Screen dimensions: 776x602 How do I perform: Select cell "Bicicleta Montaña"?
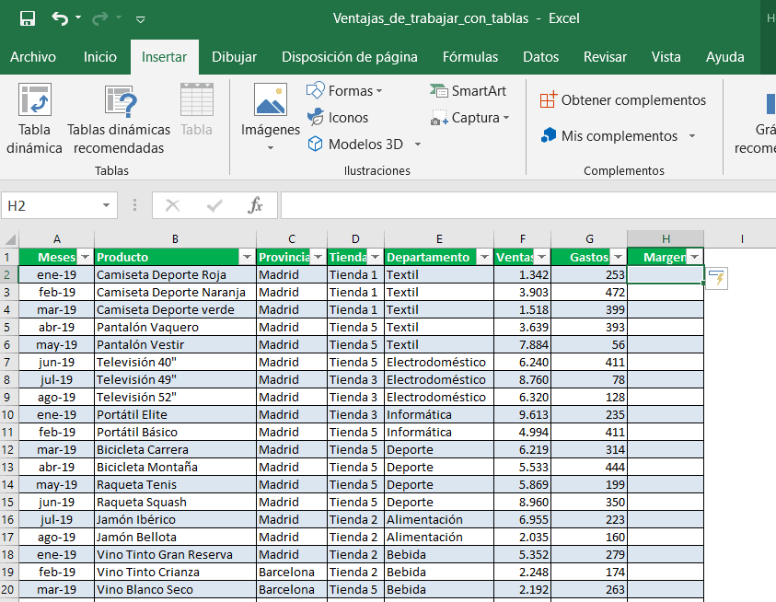[175, 467]
